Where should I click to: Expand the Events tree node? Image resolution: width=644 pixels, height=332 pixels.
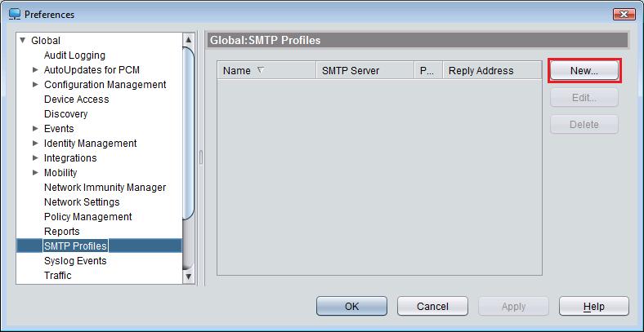click(35, 129)
